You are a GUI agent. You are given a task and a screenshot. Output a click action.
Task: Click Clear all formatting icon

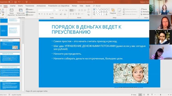click(66, 10)
